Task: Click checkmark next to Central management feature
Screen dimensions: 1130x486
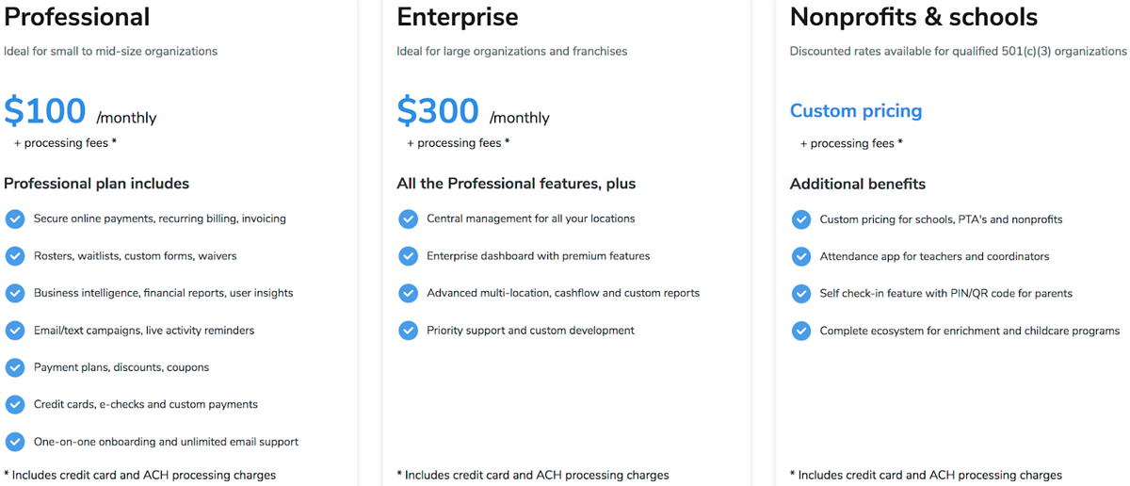Action: click(408, 219)
